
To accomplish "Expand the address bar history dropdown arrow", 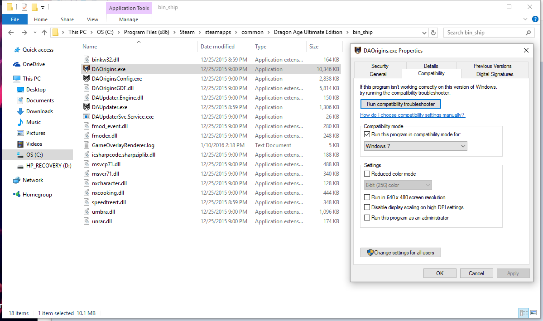I will pyautogui.click(x=424, y=33).
